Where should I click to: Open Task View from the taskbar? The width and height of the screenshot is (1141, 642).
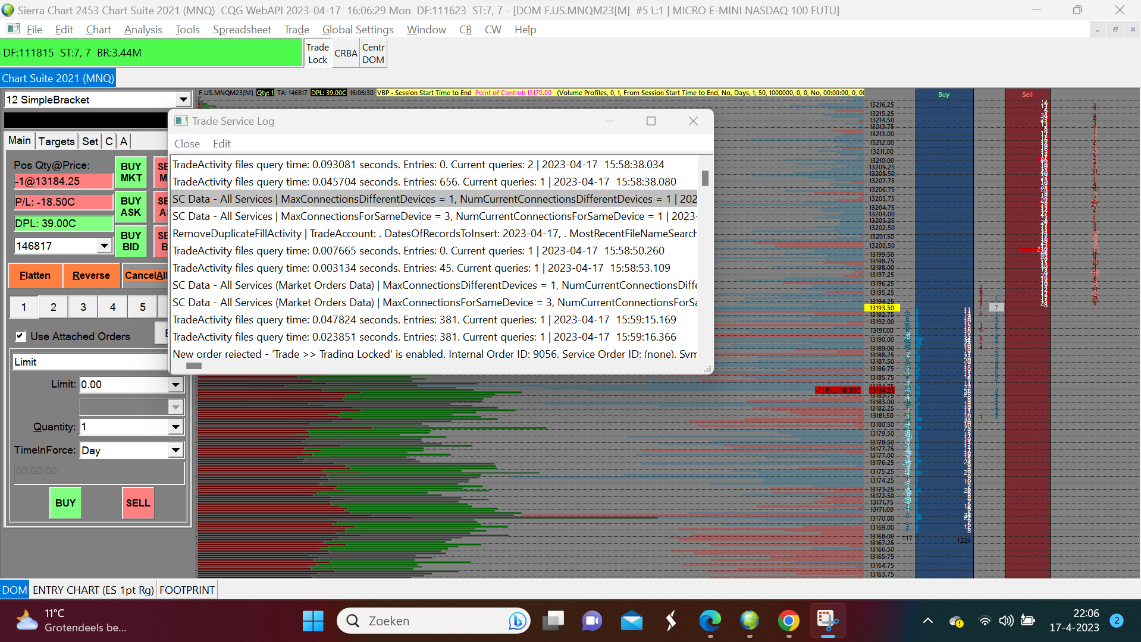(x=553, y=621)
